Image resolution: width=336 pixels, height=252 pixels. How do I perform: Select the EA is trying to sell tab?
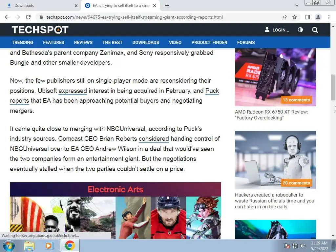click(x=120, y=6)
